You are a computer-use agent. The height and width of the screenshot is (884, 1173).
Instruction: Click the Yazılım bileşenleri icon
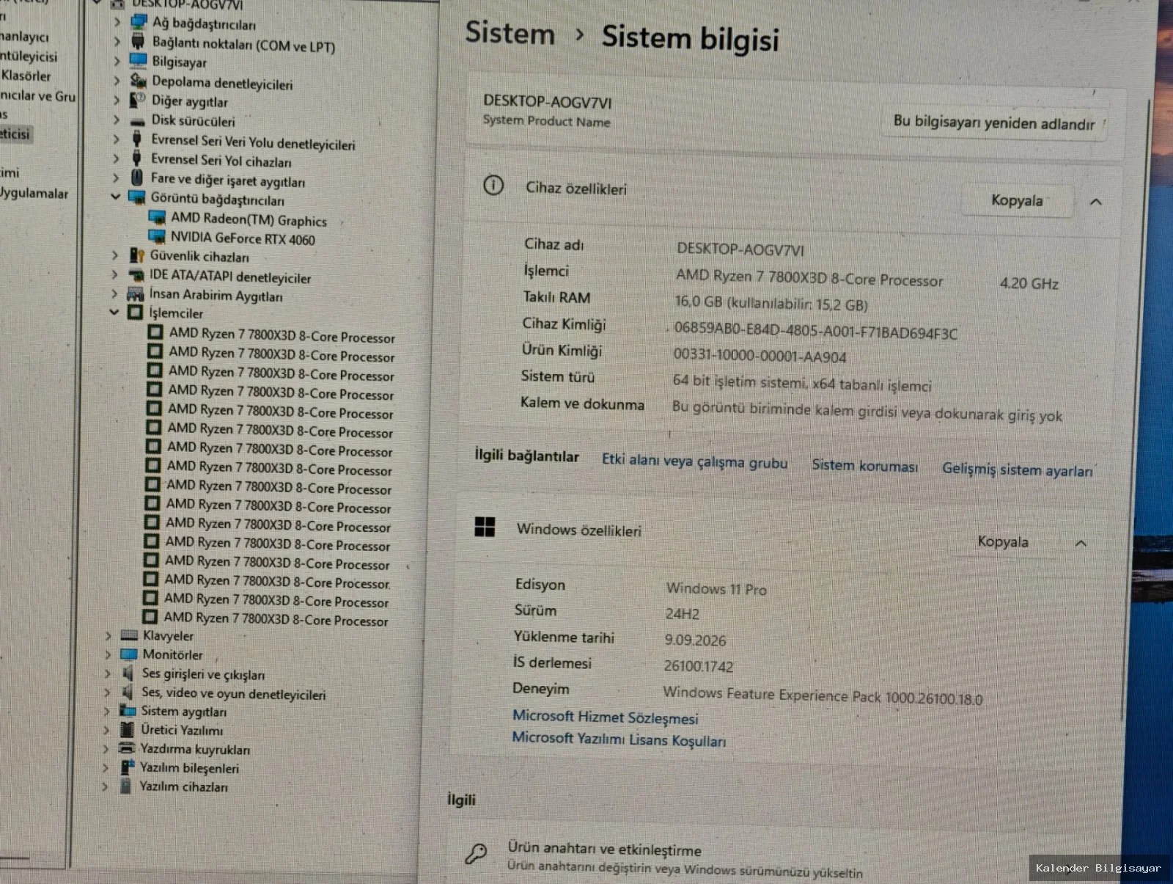pos(127,767)
